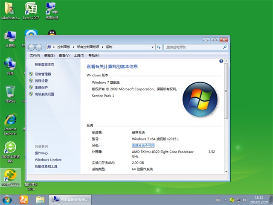Image resolution: width=273 pixels, height=205 pixels.
Task: Open the 文件(F) menu
Action: pos(35,56)
